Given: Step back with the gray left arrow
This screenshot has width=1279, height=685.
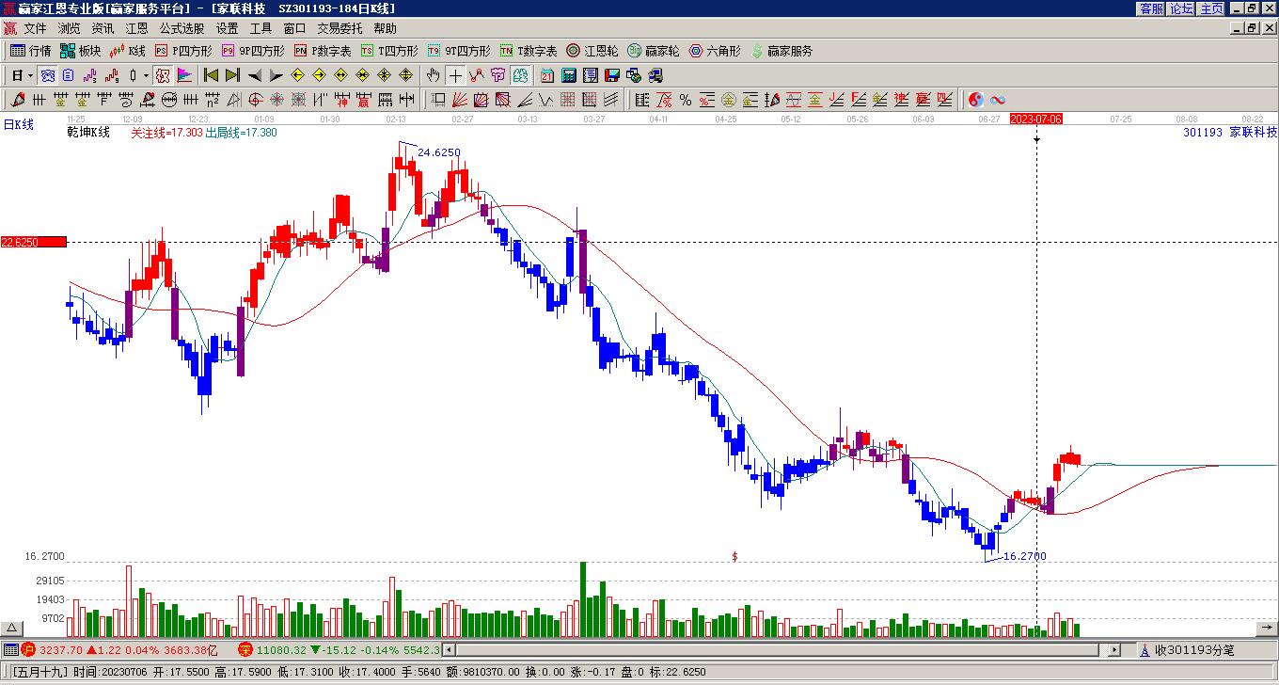Looking at the screenshot, I should (x=255, y=75).
